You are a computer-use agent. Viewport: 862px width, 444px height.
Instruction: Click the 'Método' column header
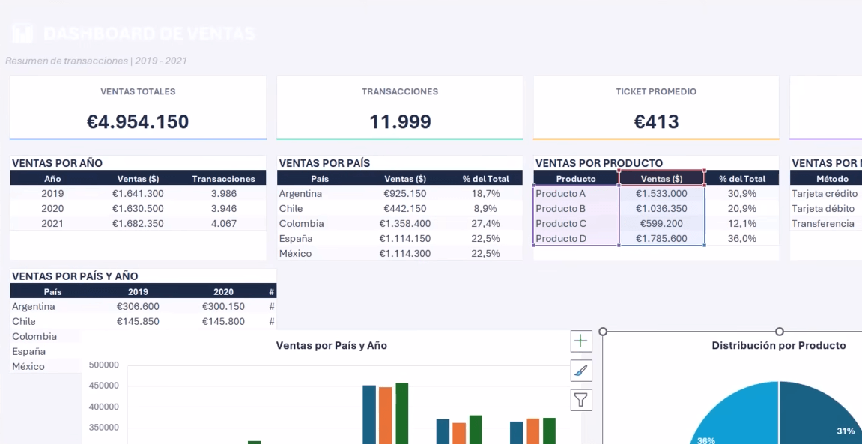[832, 179]
